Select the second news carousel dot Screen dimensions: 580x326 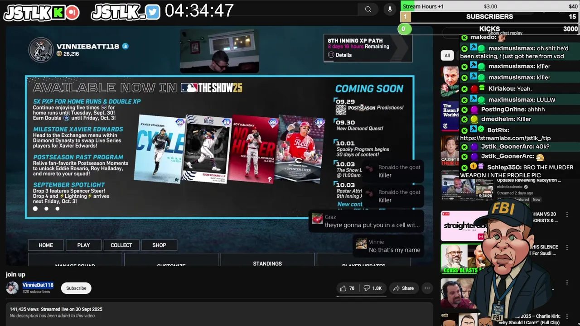click(x=46, y=209)
